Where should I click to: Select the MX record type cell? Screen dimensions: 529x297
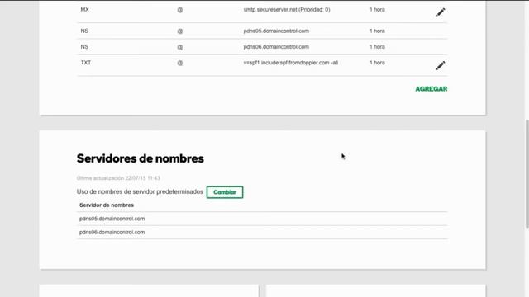pyautogui.click(x=84, y=10)
